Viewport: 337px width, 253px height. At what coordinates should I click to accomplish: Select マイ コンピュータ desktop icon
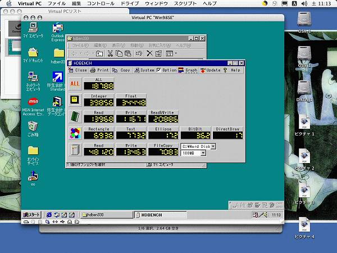33,30
